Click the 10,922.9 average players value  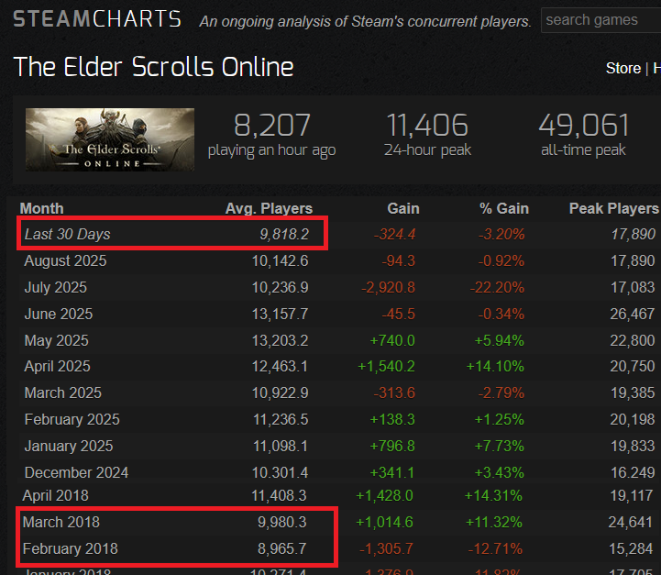coord(280,393)
